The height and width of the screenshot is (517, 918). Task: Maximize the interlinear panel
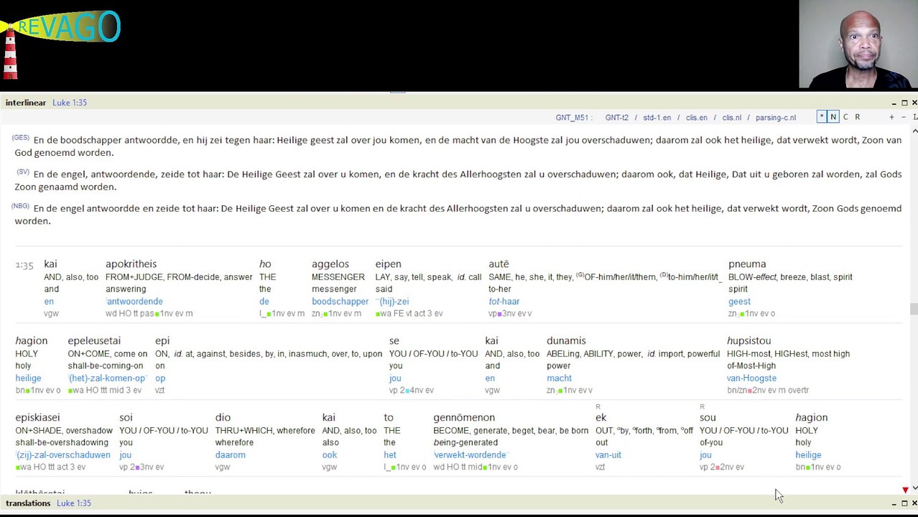click(904, 103)
